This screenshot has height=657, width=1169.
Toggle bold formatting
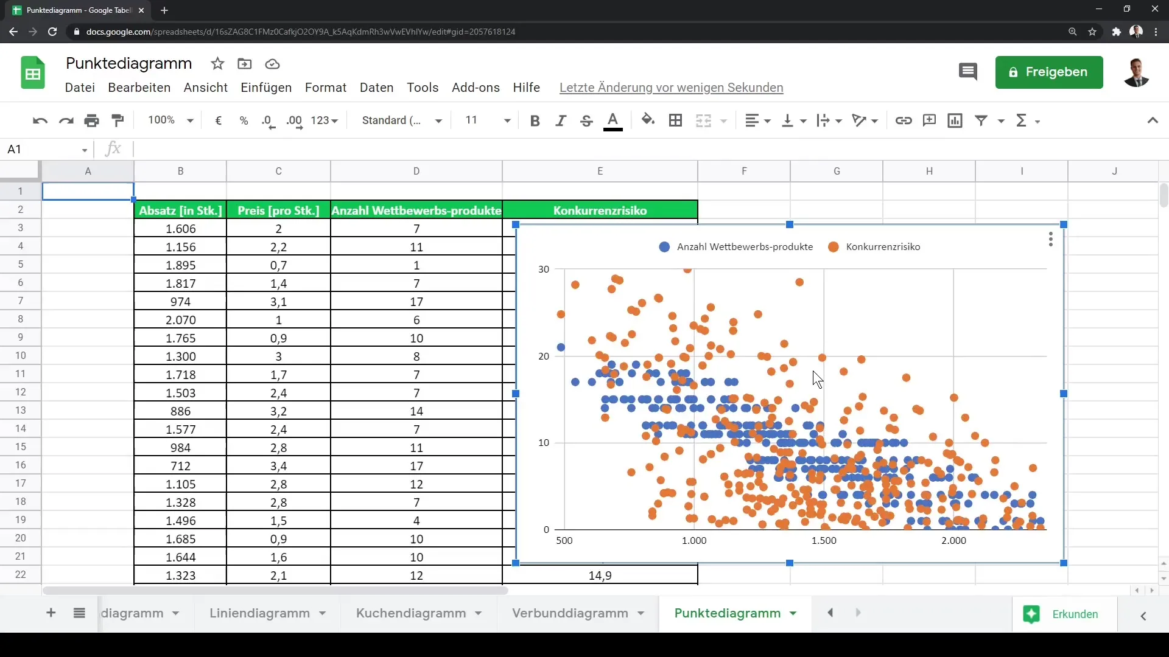tap(535, 120)
